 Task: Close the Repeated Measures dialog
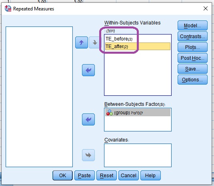(206, 8)
